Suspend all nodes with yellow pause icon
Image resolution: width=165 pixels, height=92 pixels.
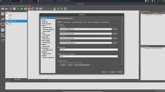point(26,9)
